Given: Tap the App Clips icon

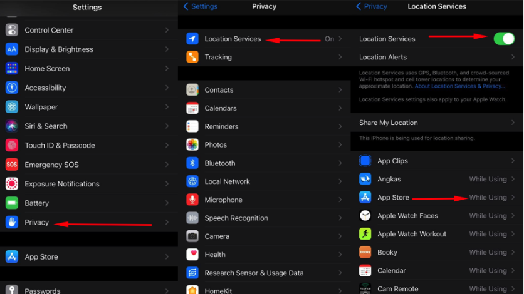Looking at the screenshot, I should (365, 161).
